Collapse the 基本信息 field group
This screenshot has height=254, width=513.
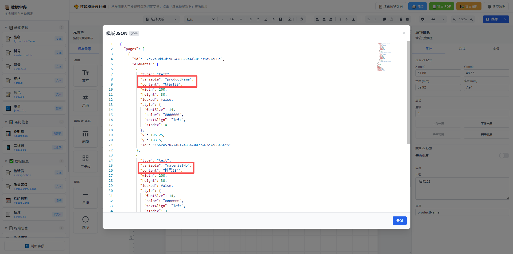point(6,27)
